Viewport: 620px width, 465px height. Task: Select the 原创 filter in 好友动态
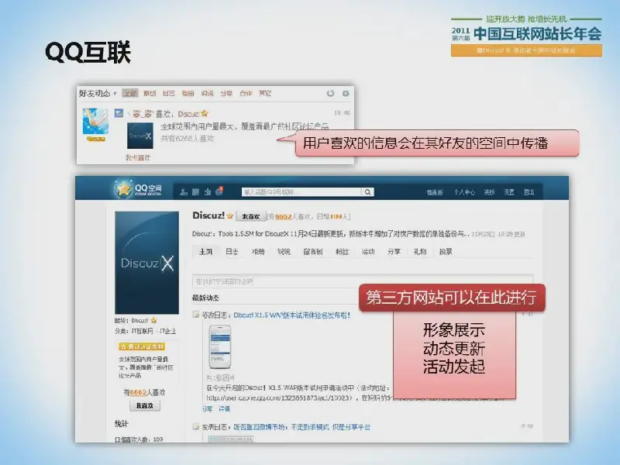point(150,93)
